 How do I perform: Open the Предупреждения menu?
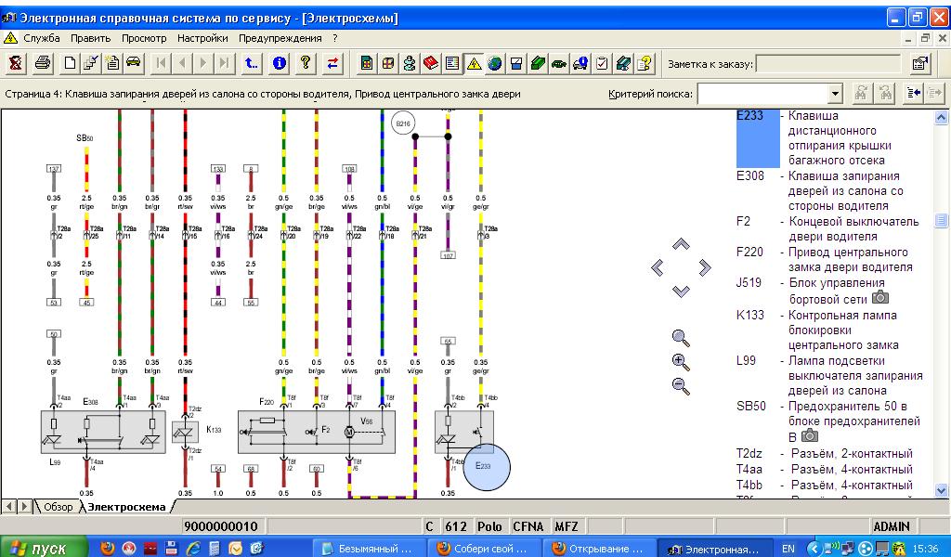coord(280,38)
